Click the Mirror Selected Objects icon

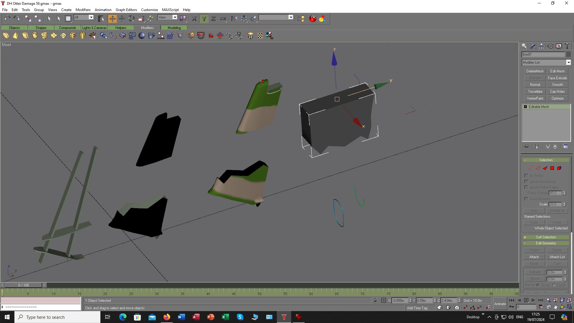[x=234, y=19]
